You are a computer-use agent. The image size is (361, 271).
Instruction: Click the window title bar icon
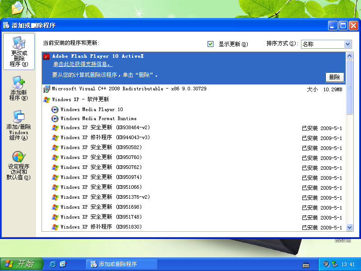pos(6,25)
